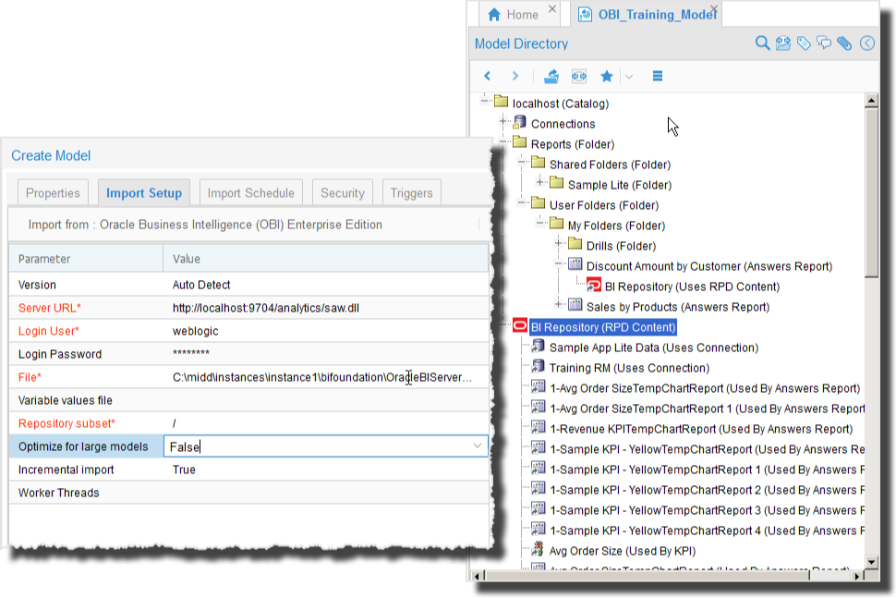The height and width of the screenshot is (598, 896).
Task: Select 1-Revenue KPITempChartReport tree item
Action: (x=701, y=430)
